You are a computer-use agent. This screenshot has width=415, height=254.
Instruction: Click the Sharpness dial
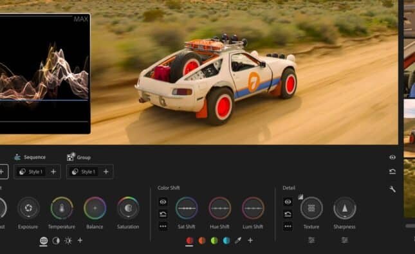click(345, 208)
